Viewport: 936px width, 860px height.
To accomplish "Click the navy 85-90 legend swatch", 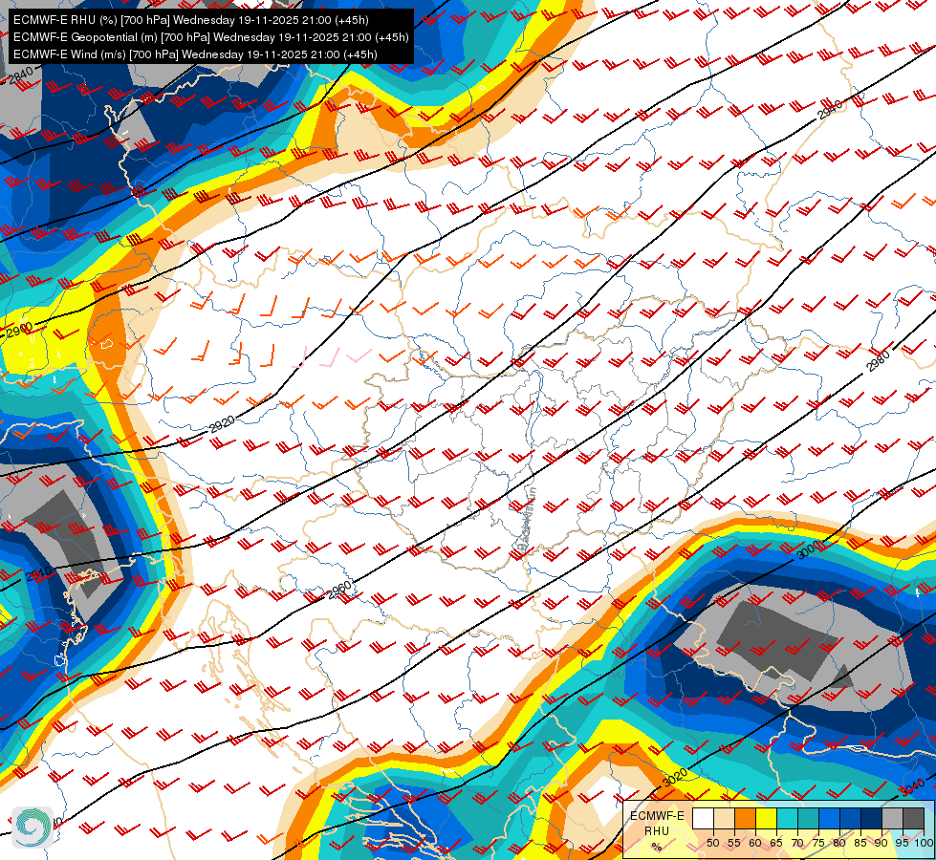I will click(872, 818).
